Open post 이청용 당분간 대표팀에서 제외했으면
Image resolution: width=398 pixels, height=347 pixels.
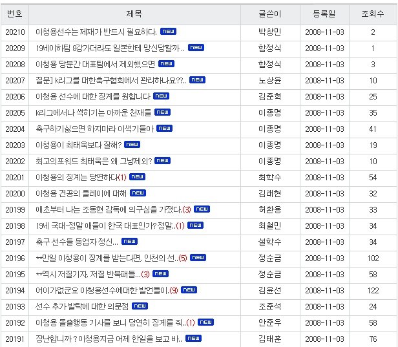tap(95, 64)
